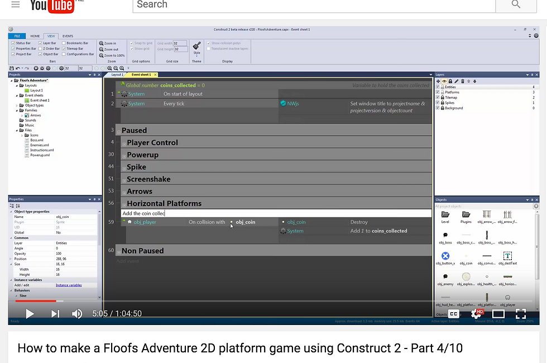547x363 pixels.
Task: Enable the Bookmarks Bar checkbox
Action: pyautogui.click(x=64, y=44)
